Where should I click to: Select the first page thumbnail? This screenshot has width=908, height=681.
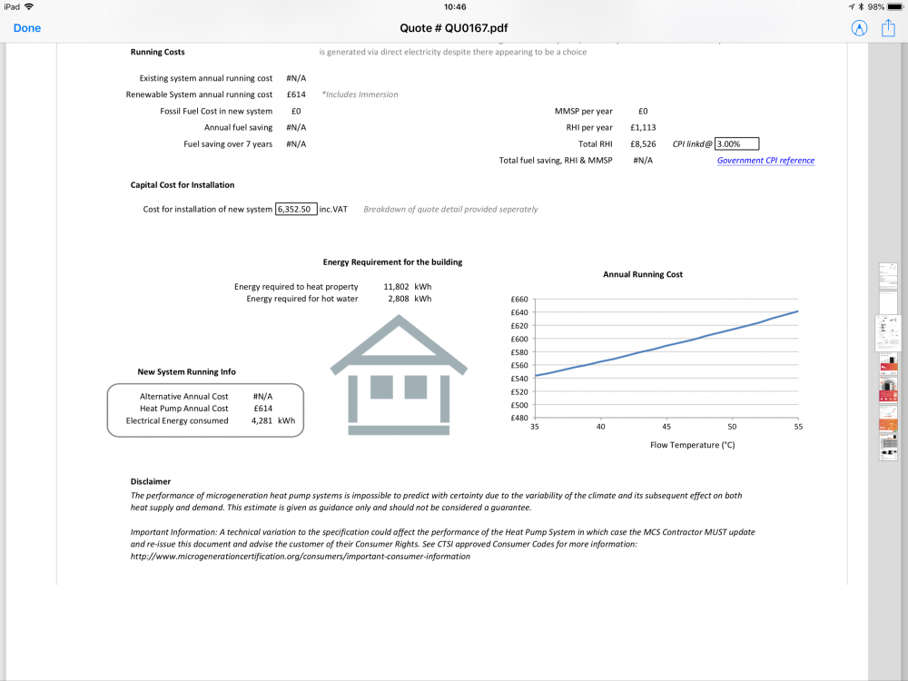click(888, 276)
